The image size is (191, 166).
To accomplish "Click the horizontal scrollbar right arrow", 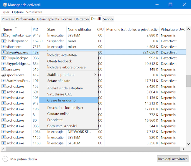I will coord(183,149).
